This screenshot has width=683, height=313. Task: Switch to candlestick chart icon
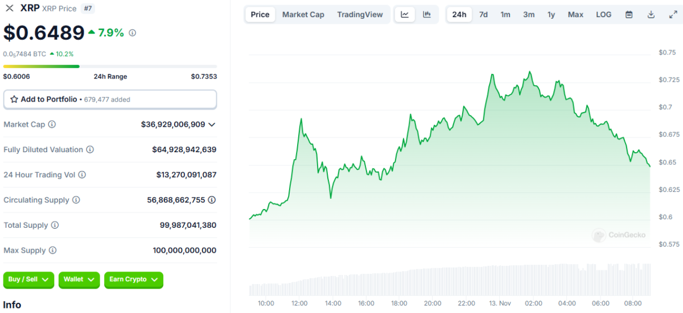click(x=427, y=15)
